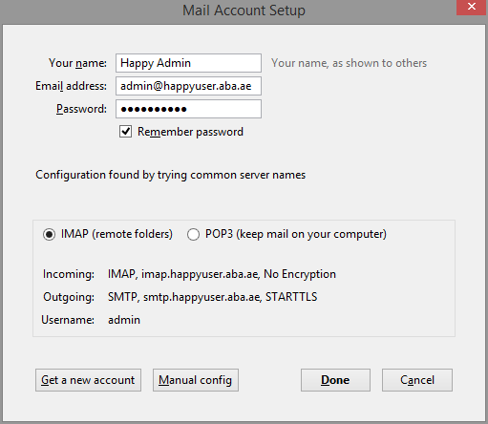
Task: Select IMAP (remote folders) radio option
Action: (x=50, y=235)
